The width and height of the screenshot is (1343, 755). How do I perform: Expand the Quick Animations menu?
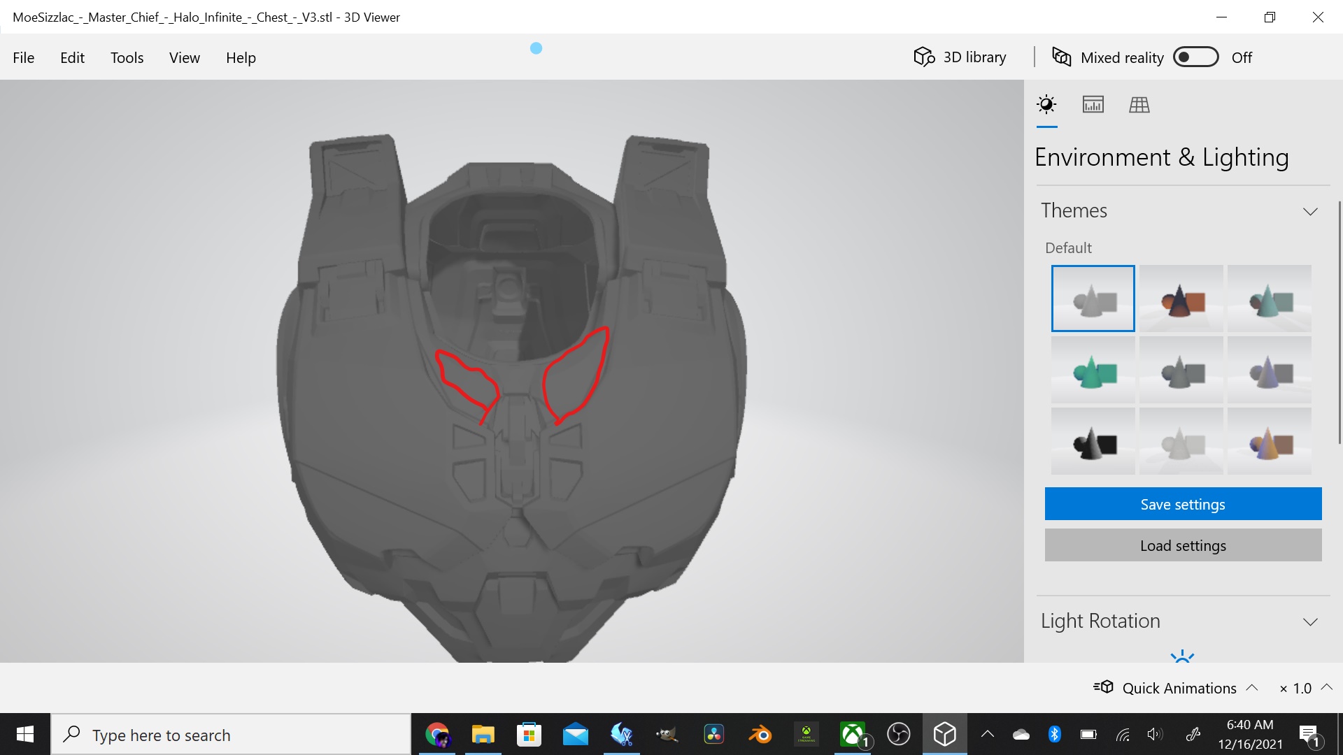1252,688
